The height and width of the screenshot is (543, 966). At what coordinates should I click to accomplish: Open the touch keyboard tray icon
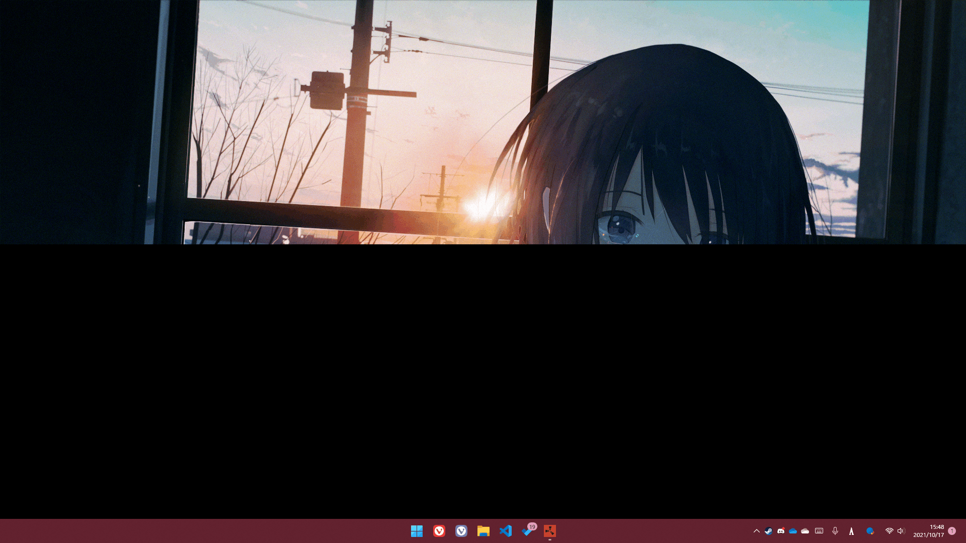click(819, 531)
